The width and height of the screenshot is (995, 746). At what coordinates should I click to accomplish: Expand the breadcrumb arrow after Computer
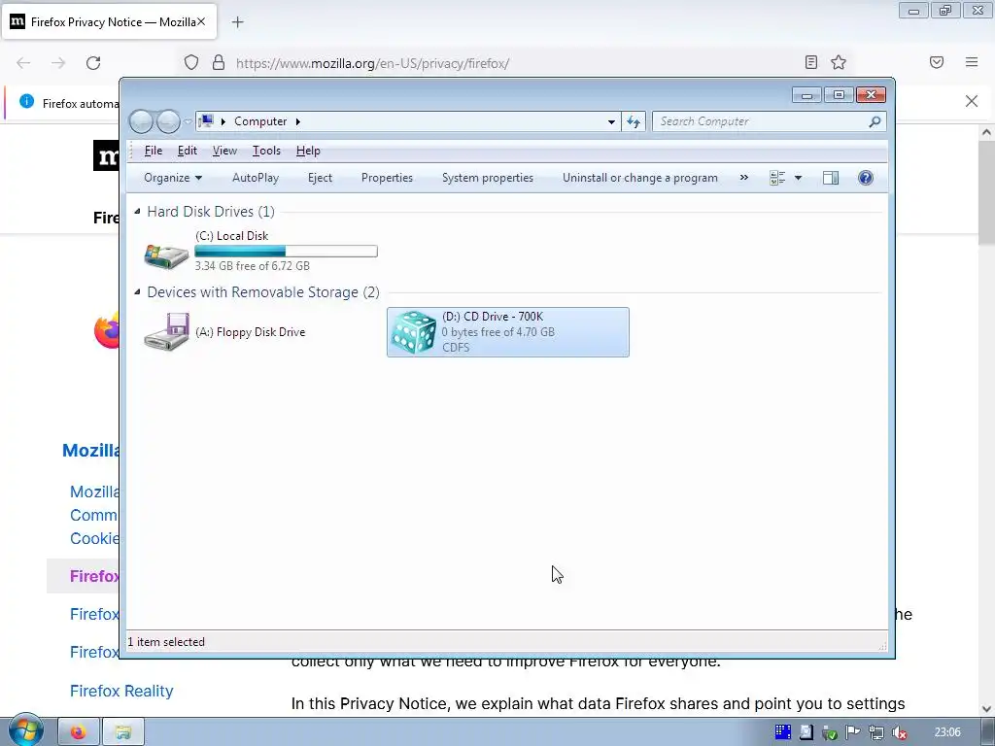click(x=297, y=121)
